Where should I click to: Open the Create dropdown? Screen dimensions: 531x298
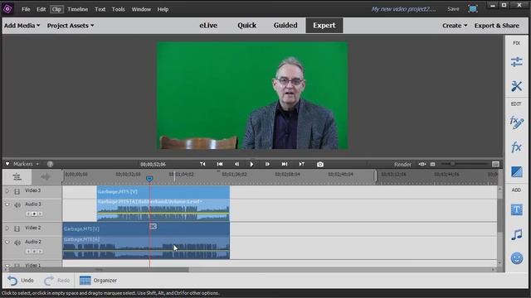point(455,26)
